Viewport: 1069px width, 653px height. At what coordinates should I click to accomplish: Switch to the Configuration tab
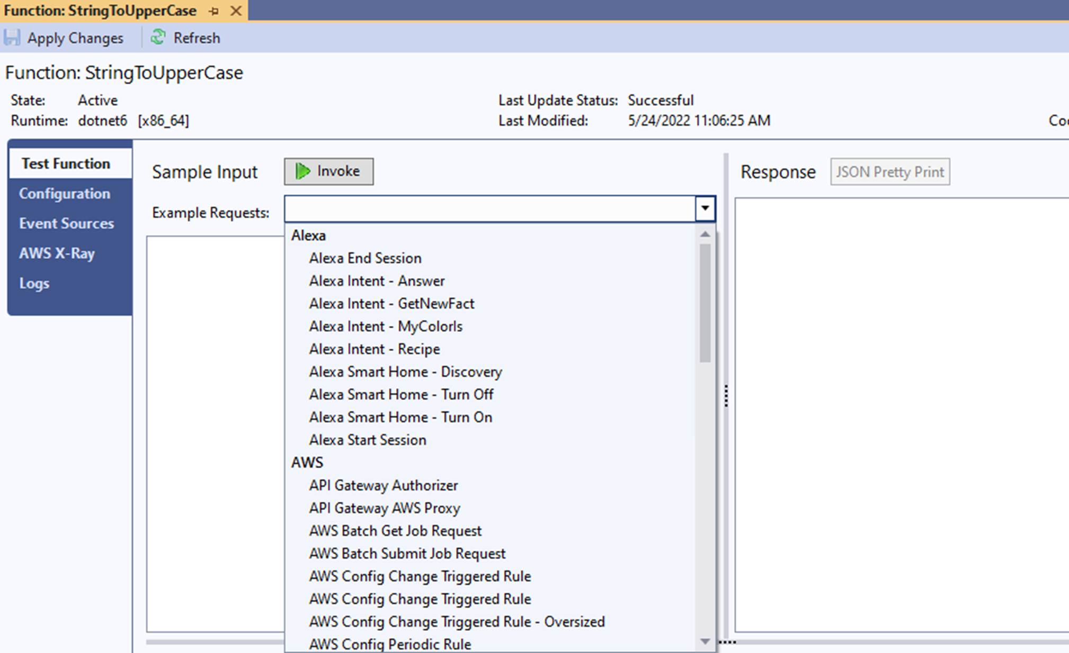[x=65, y=194]
